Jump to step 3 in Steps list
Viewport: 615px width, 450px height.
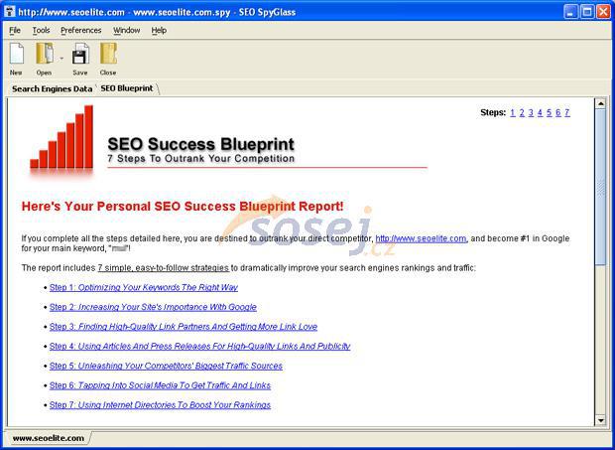pos(531,112)
